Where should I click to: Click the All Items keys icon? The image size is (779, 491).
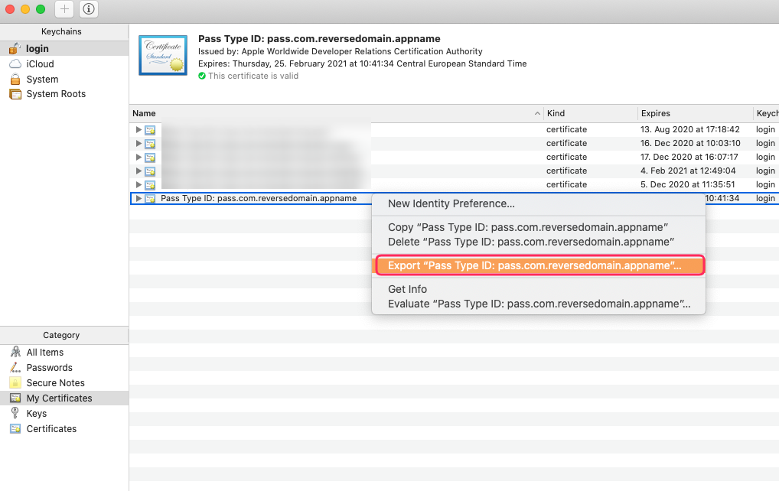click(x=15, y=352)
